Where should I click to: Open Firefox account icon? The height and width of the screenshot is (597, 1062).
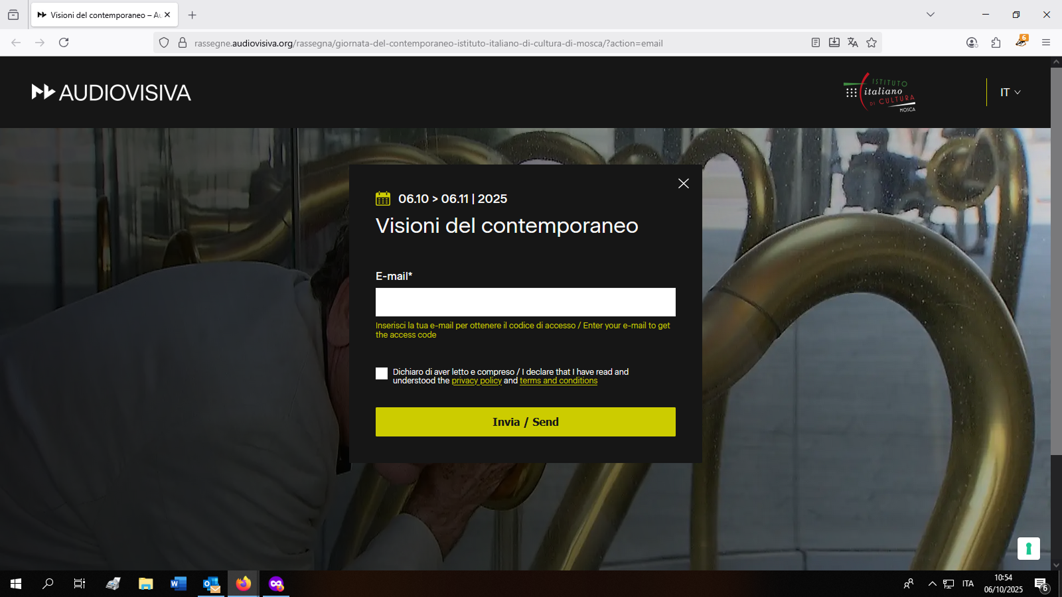point(972,42)
